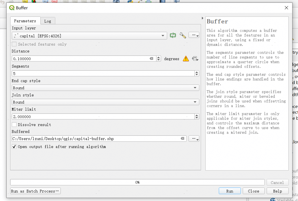Open the Buffered output browse menu
298x201 pixels.
coord(194,139)
